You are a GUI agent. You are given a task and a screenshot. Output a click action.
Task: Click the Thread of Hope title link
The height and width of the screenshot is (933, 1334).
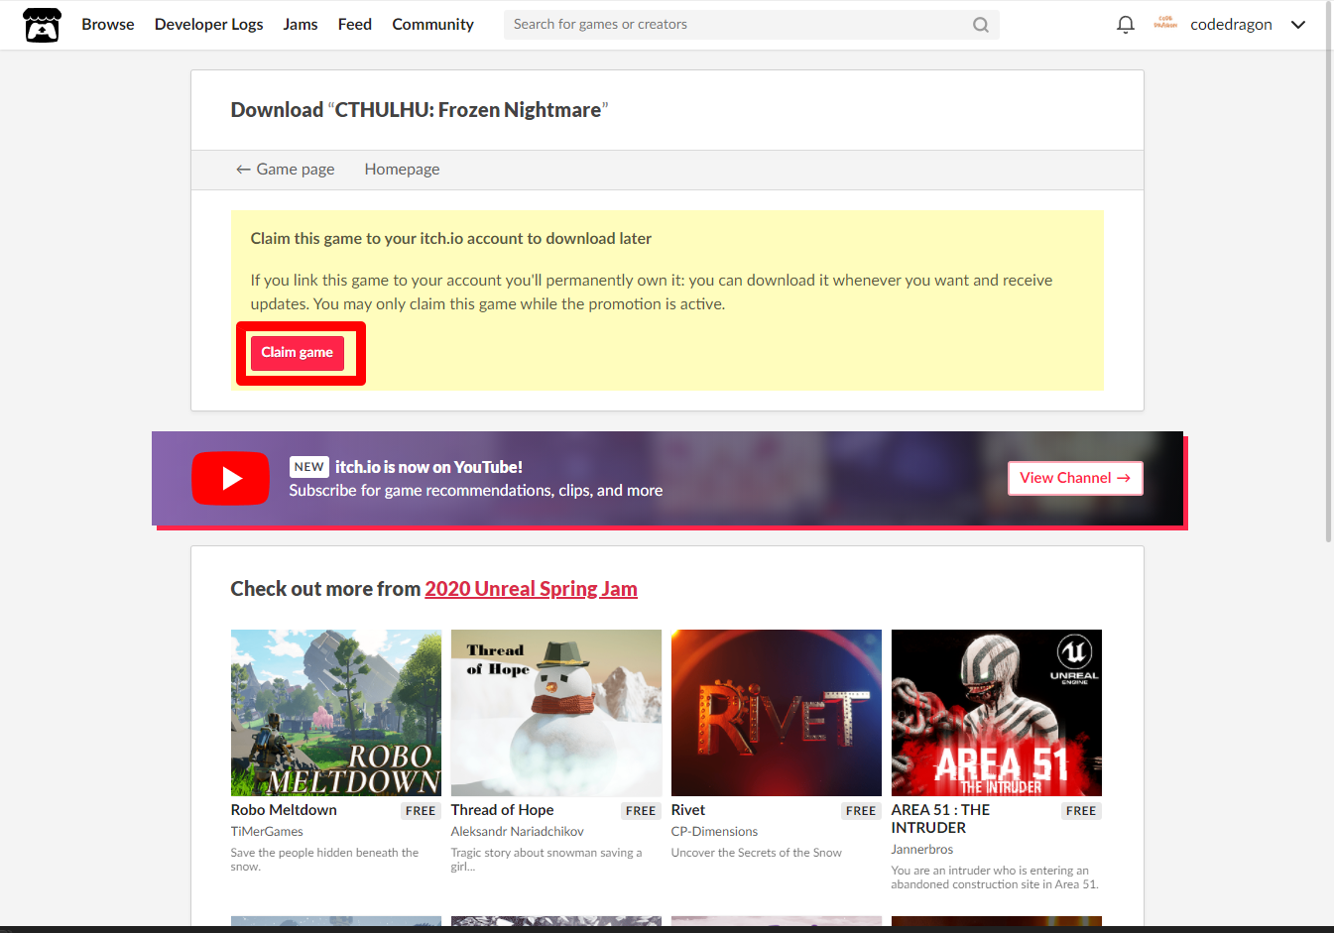click(502, 810)
